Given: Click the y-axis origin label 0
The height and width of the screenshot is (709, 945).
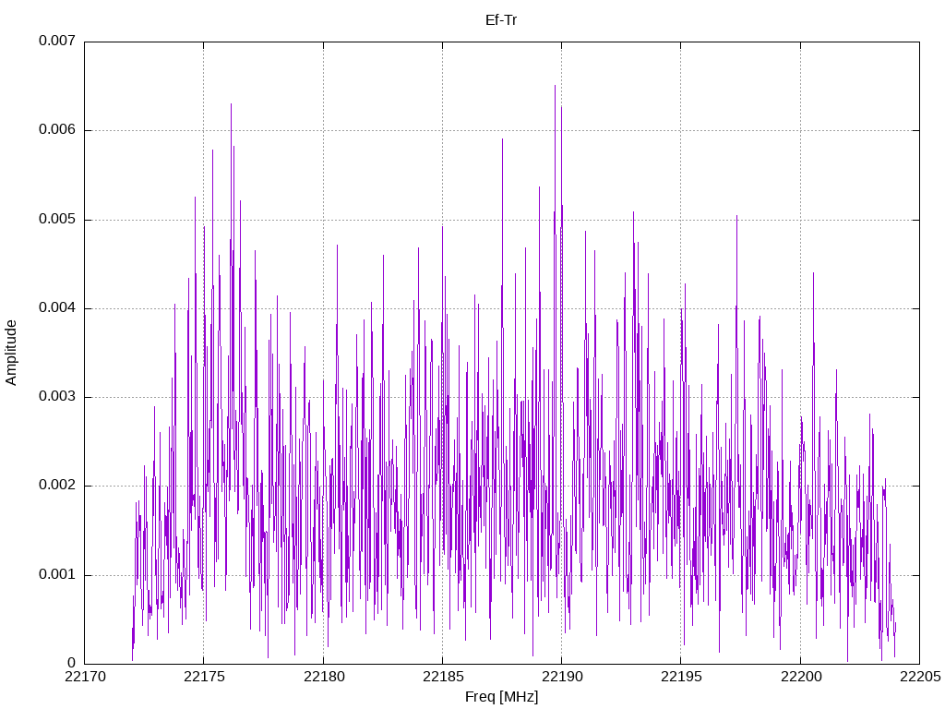Looking at the screenshot, I should [x=72, y=663].
